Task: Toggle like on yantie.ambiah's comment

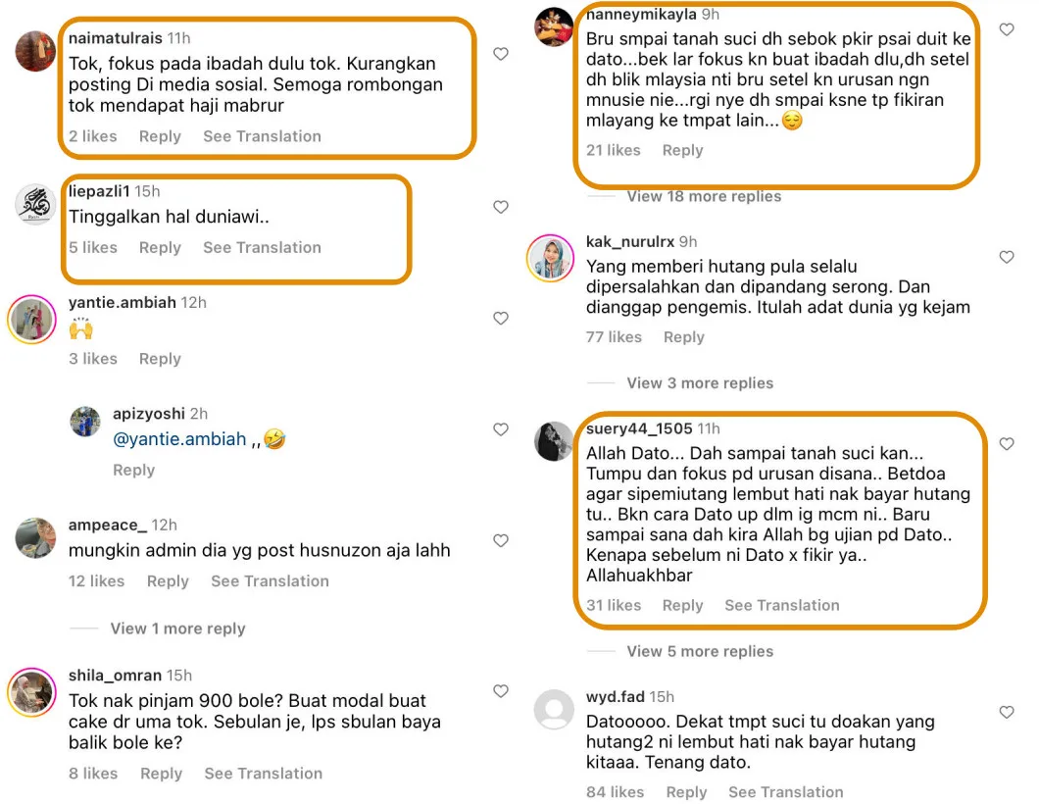Action: pyautogui.click(x=501, y=319)
